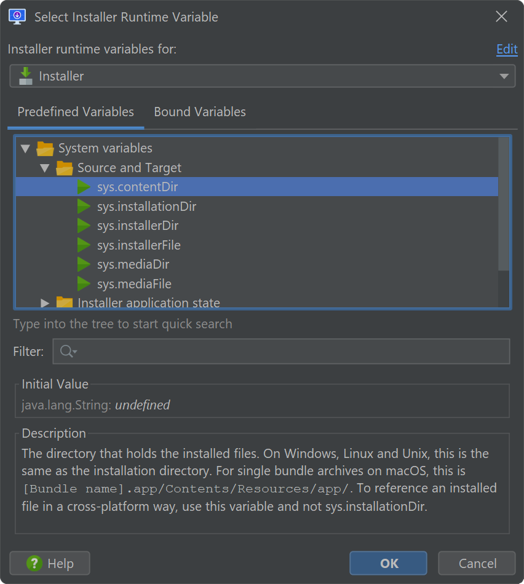
Task: Open the Edit link
Action: (x=507, y=49)
